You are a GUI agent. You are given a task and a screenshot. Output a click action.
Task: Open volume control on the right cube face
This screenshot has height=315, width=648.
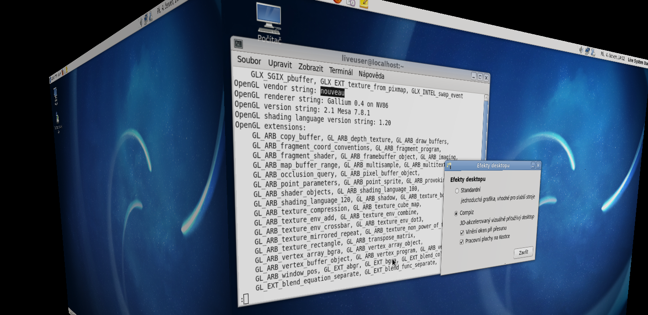click(581, 50)
